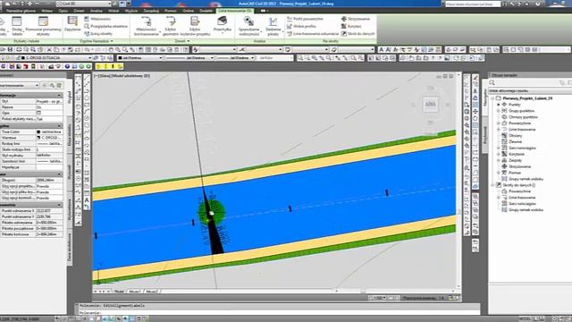Run Sprawdzenie widoczności analysis tool
This screenshot has height=322, width=572.
click(248, 26)
